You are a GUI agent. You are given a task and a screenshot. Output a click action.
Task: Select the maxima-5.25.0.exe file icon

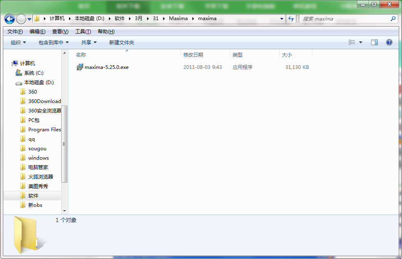pyautogui.click(x=80, y=67)
